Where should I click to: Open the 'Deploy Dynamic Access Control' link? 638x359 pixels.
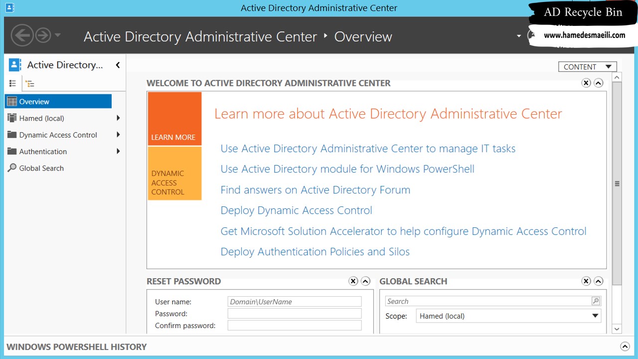[296, 210]
